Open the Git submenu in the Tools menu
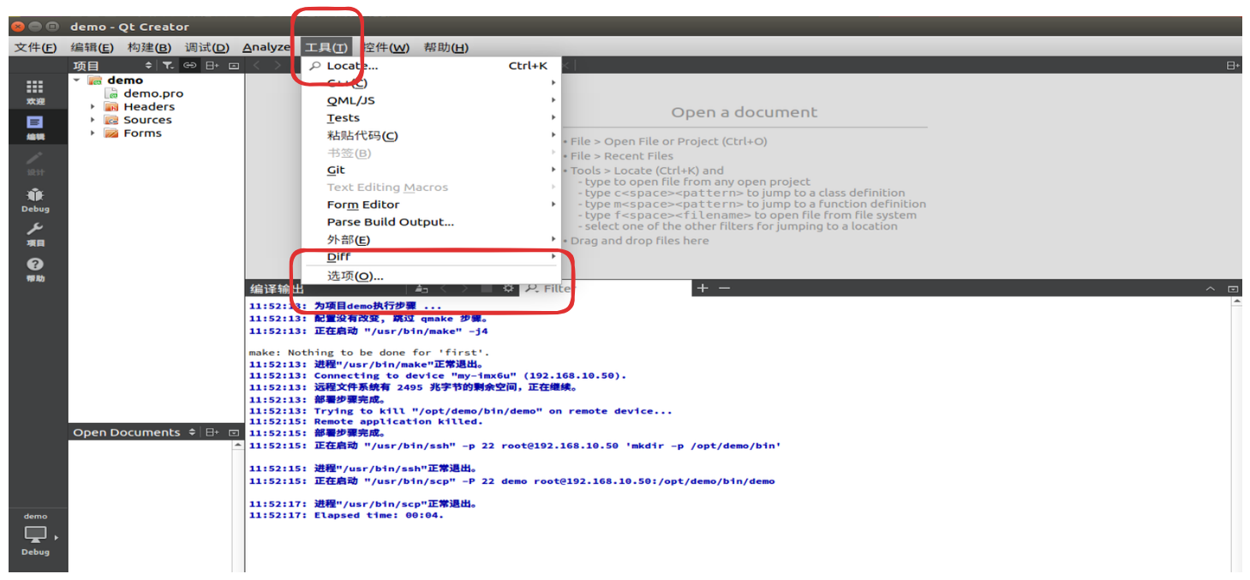Viewport: 1250px width, 580px height. 335,170
